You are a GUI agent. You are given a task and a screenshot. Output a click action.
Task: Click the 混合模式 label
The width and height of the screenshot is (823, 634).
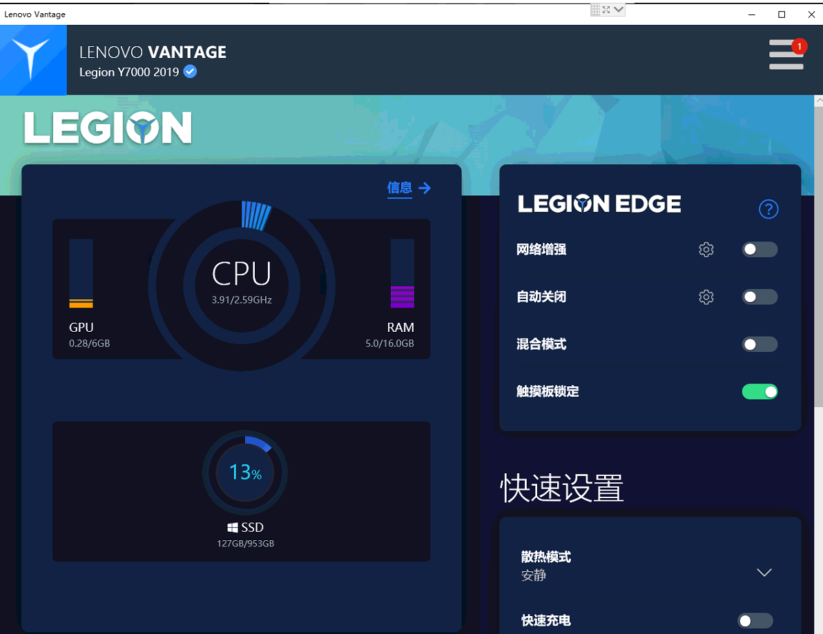[x=541, y=344]
